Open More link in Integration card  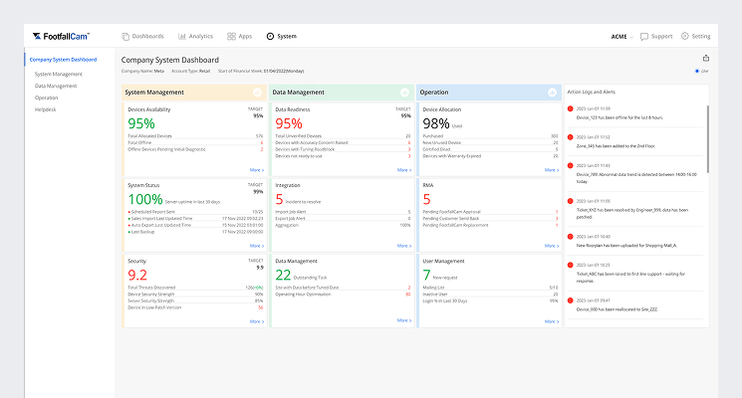click(x=403, y=245)
